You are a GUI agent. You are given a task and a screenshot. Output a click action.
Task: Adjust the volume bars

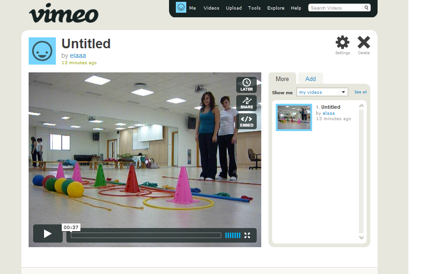(233, 235)
